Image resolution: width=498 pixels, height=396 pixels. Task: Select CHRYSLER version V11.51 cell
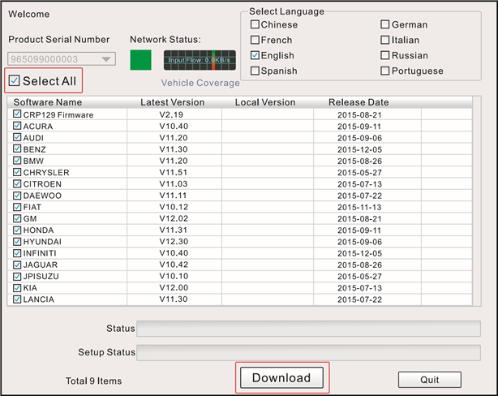(x=174, y=172)
